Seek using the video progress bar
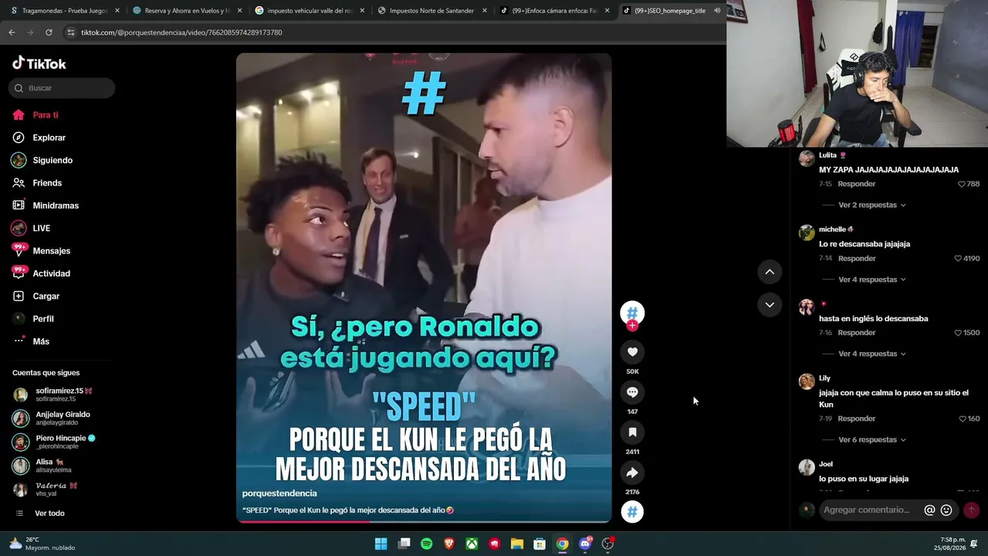Image resolution: width=988 pixels, height=556 pixels. [424, 521]
